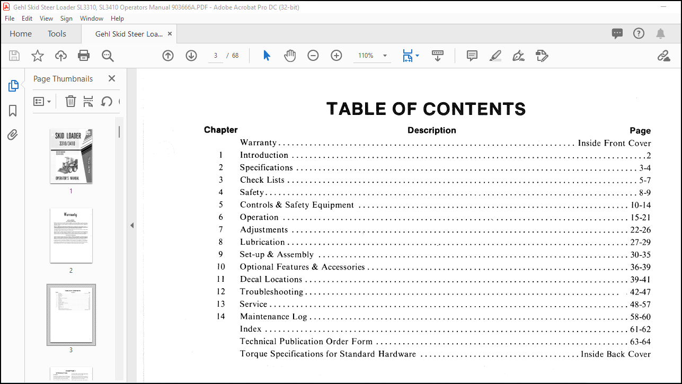
Task: Select the Highlight text tool
Action: [x=495, y=56]
